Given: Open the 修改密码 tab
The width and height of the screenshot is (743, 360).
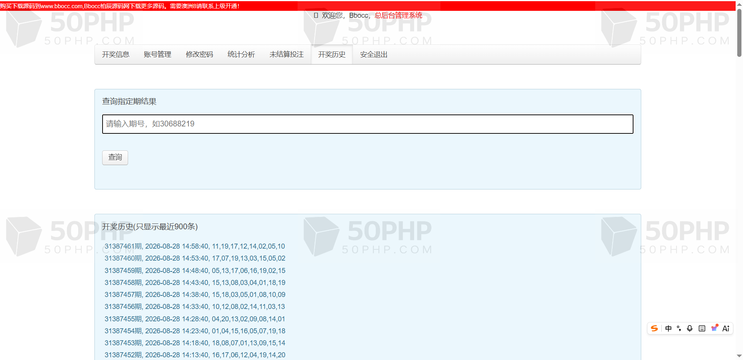Looking at the screenshot, I should pos(199,55).
